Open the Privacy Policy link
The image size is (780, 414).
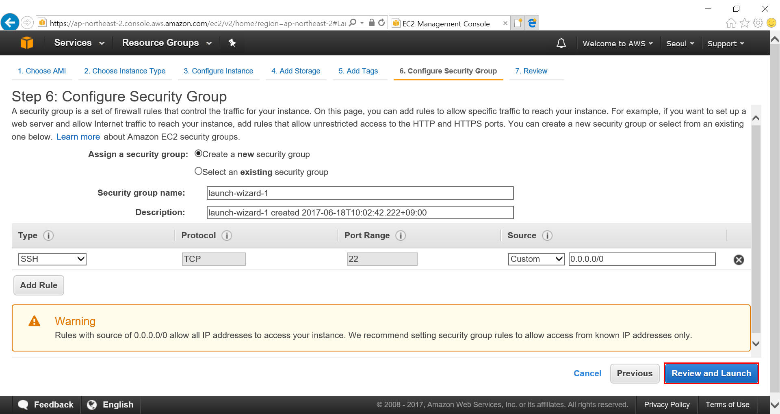[x=667, y=405]
